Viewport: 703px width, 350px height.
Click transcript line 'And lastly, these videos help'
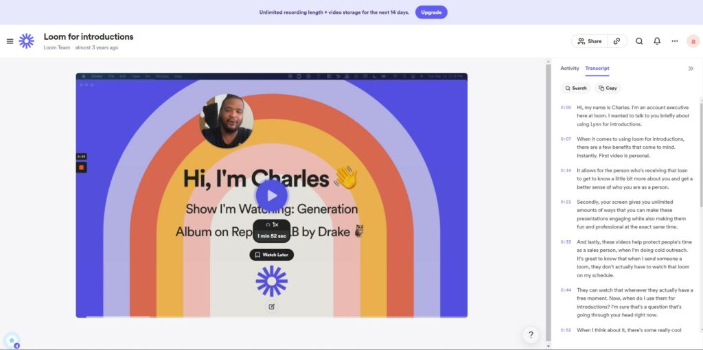[x=635, y=259]
